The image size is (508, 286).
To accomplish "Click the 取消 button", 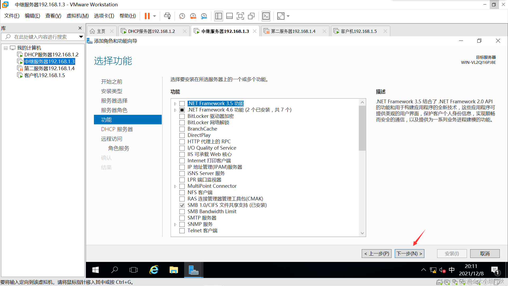I will click(485, 253).
